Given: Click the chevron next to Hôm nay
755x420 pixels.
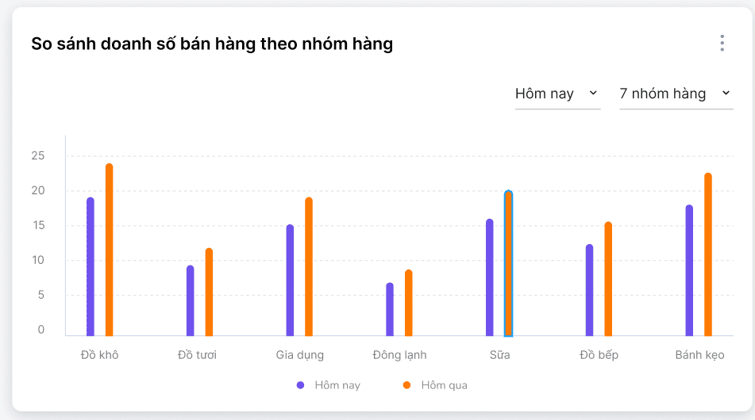Looking at the screenshot, I should pos(593,94).
